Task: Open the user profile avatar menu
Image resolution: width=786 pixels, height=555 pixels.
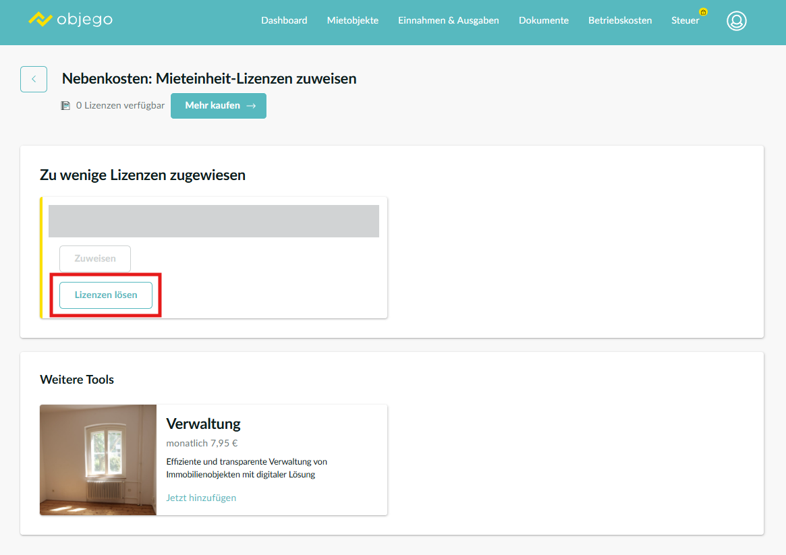Action: coord(736,21)
